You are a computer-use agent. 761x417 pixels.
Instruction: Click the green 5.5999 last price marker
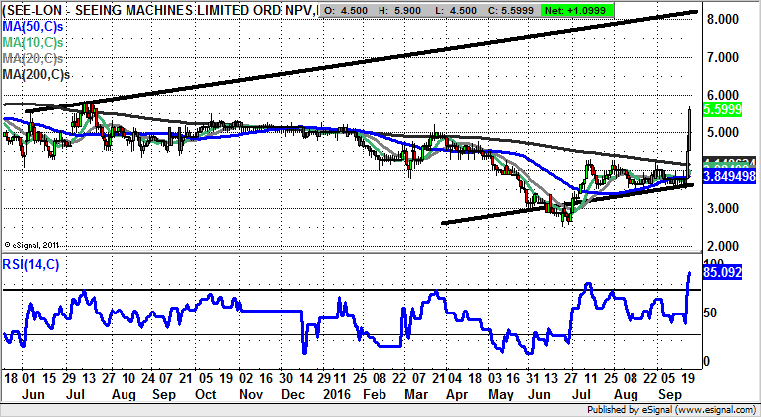click(x=723, y=112)
